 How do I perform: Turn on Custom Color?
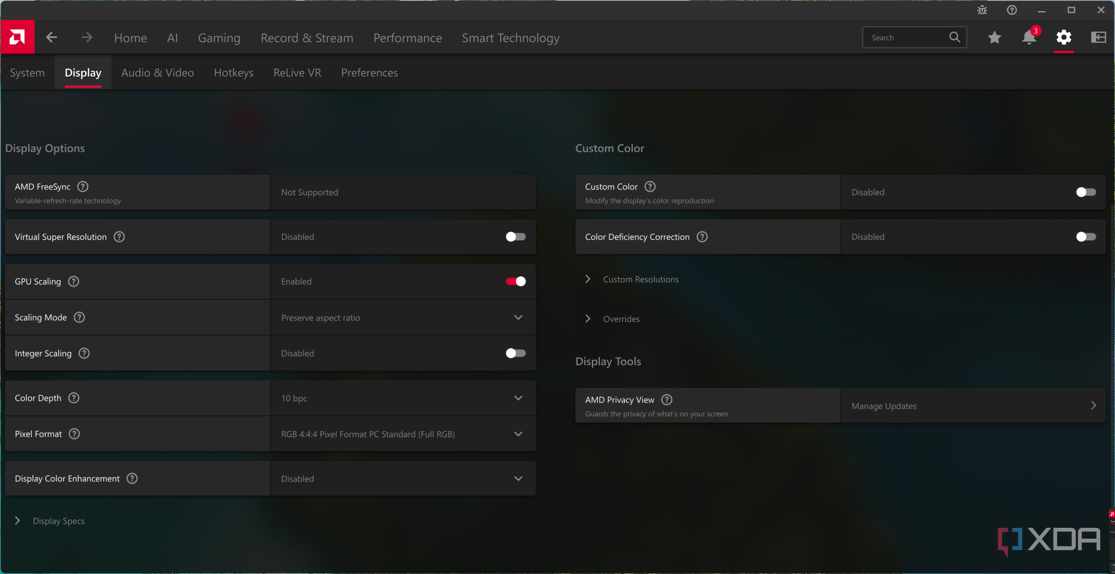(1086, 192)
